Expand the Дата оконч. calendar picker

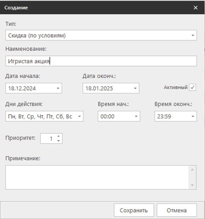(x=135, y=88)
